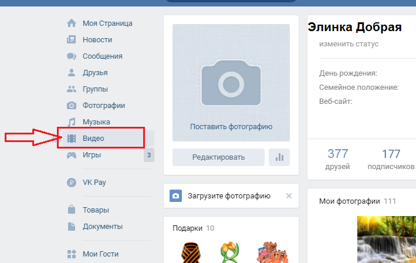416x263 pixels.
Task: Open Видео section
Action: click(93, 139)
